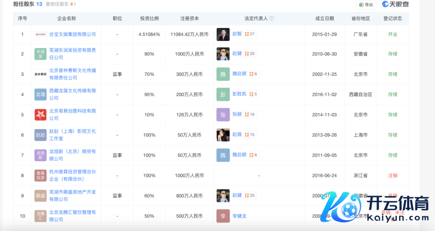
Task: Click 赵薇's profile photo
Action: click(x=223, y=135)
